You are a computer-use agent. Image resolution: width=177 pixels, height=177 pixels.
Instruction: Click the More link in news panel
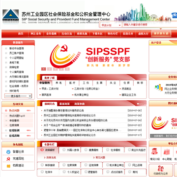[x=140, y=104]
